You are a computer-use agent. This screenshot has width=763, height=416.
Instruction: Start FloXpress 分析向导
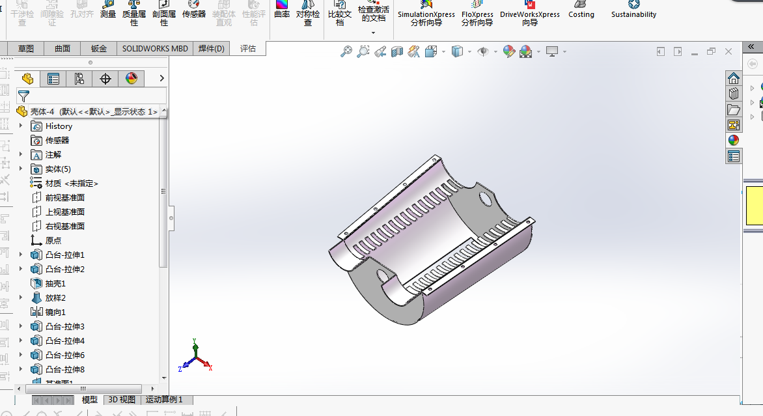point(477,13)
